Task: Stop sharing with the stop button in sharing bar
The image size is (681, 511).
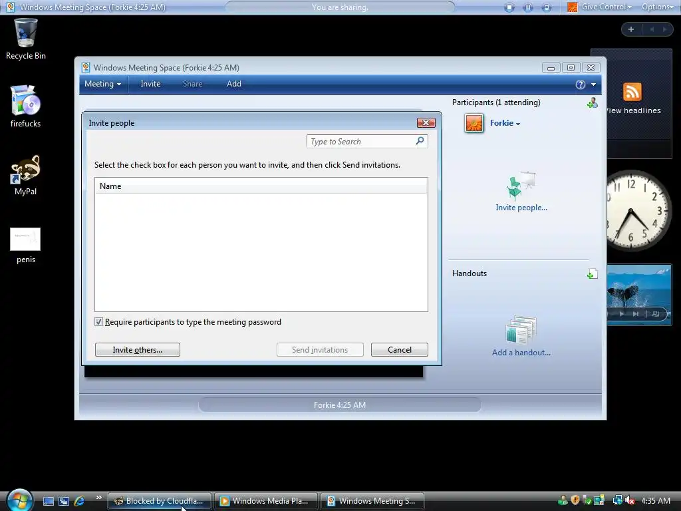Action: [509, 7]
